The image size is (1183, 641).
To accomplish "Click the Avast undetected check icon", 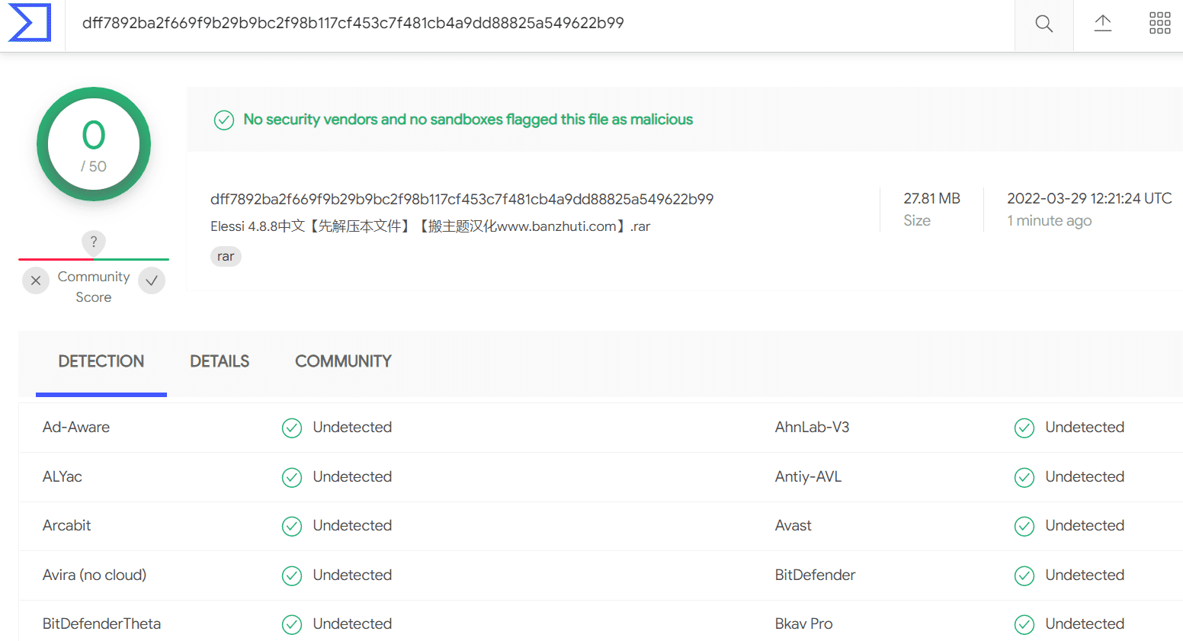I will 1024,527.
